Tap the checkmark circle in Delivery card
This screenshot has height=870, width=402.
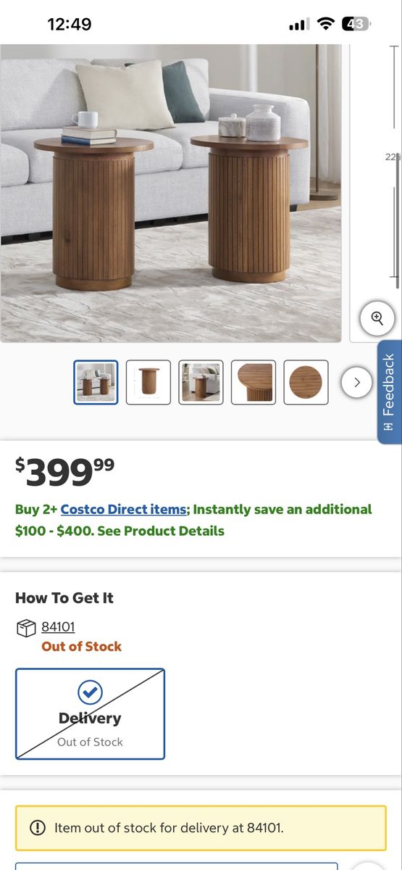(90, 692)
